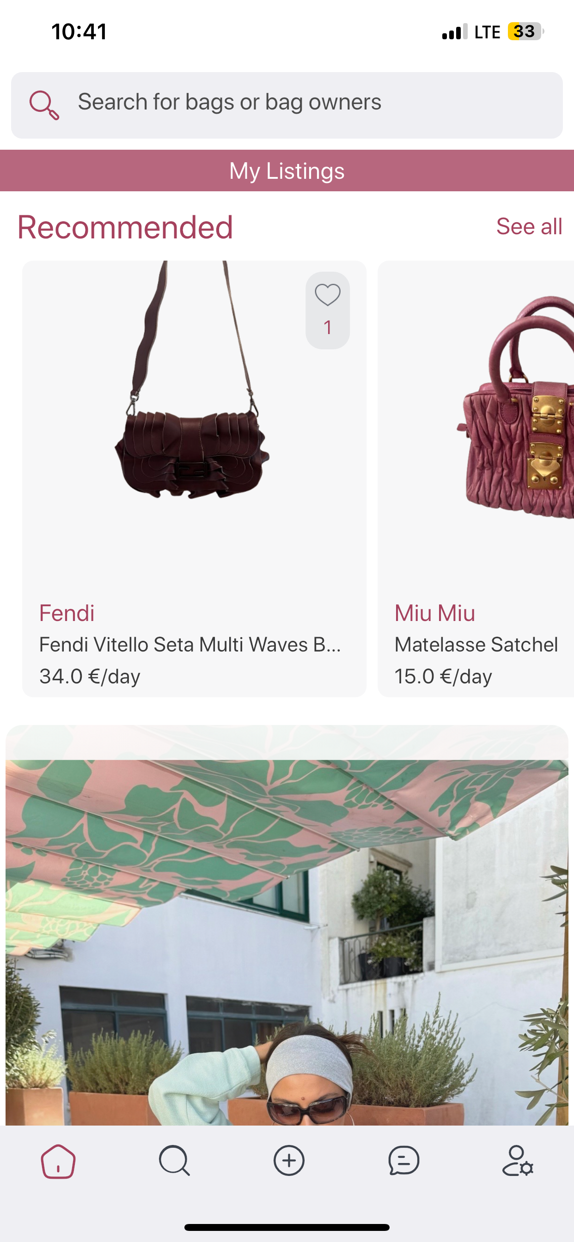Select the Miu Miu brand label
Image resolution: width=574 pixels, height=1242 pixels.
(x=434, y=613)
